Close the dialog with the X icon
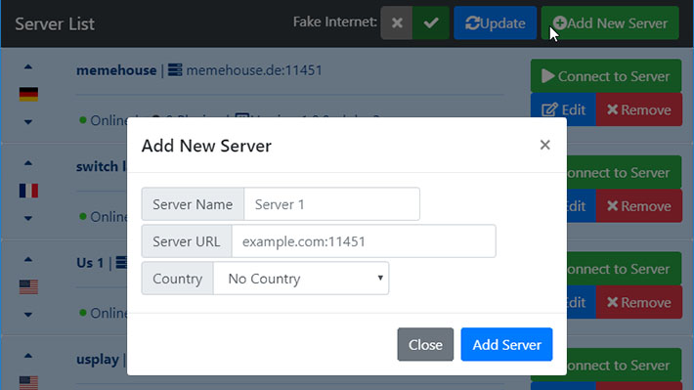The image size is (694, 390). [x=544, y=145]
